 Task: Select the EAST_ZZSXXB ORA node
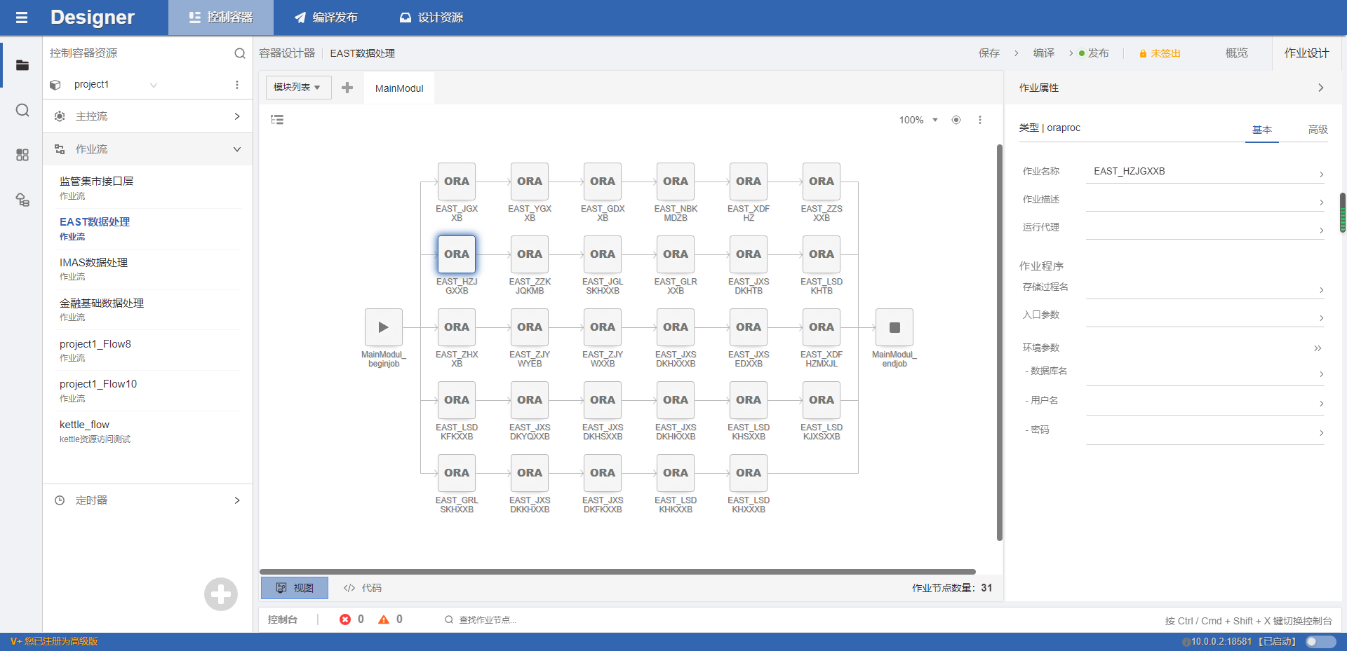822,181
